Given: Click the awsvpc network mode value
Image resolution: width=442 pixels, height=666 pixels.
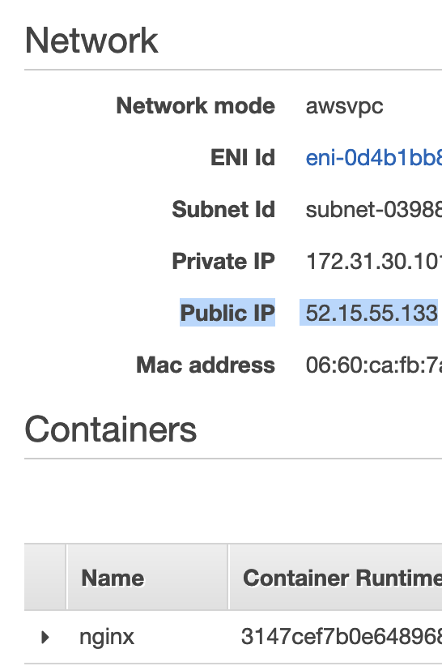Looking at the screenshot, I should coord(344,106).
